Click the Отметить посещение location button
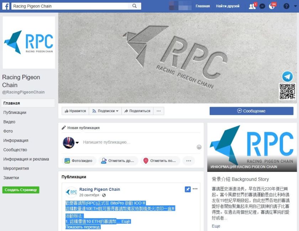This screenshot has height=231, width=299. (160, 161)
